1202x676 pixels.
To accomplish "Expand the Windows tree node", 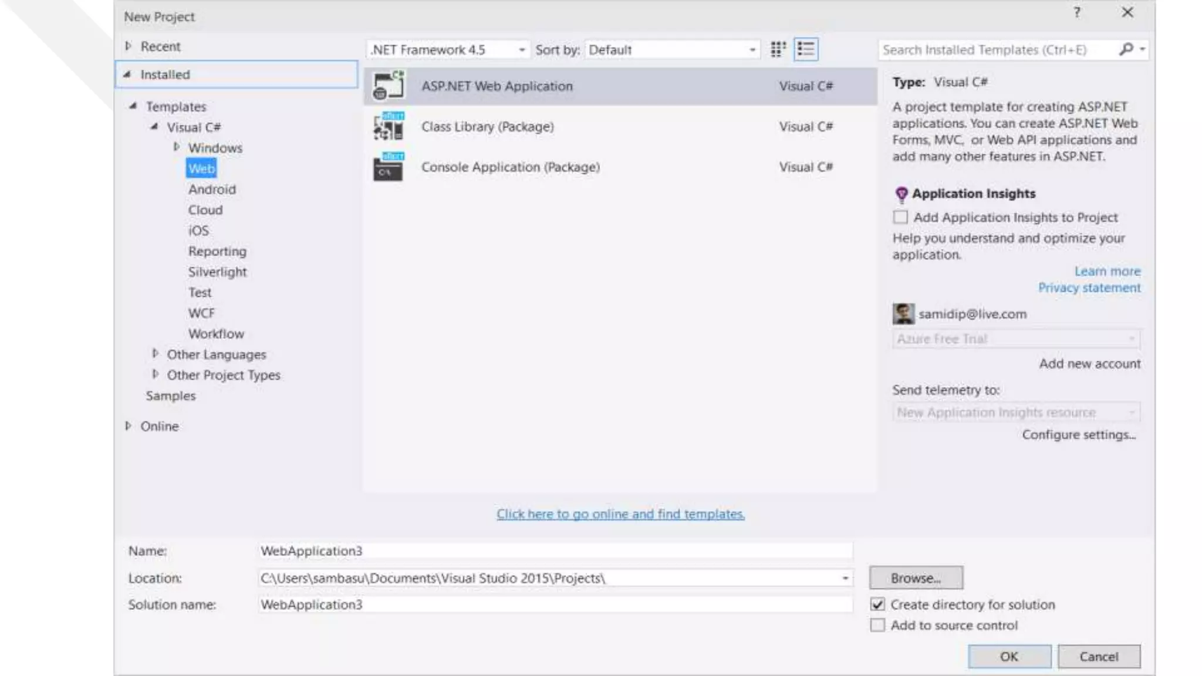I will (x=176, y=147).
